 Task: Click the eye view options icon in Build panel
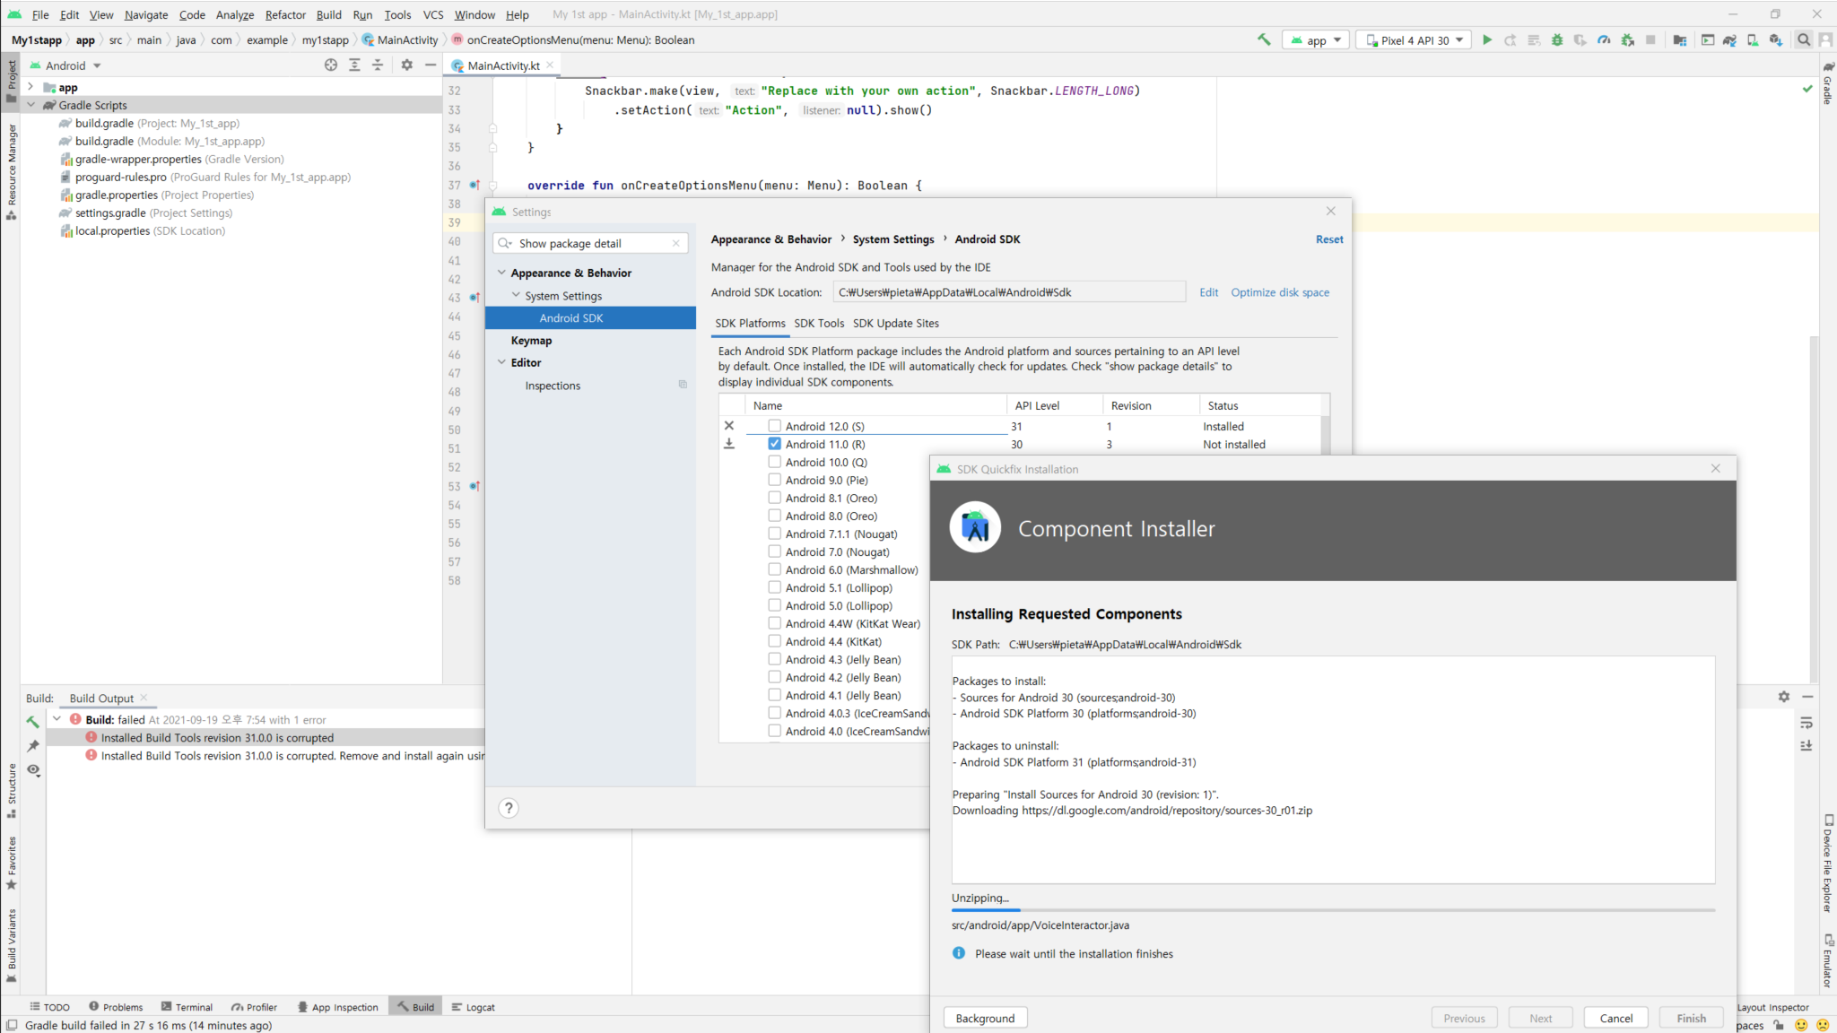[x=33, y=769]
